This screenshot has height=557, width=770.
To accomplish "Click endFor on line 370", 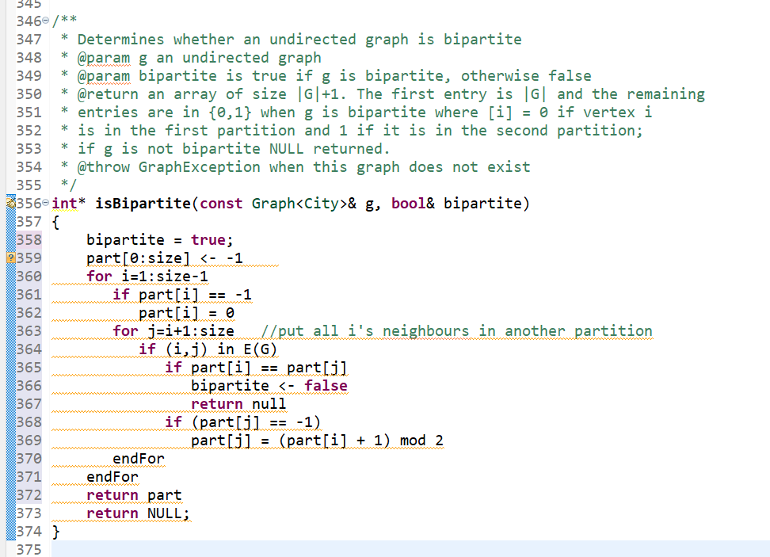I will [138, 458].
